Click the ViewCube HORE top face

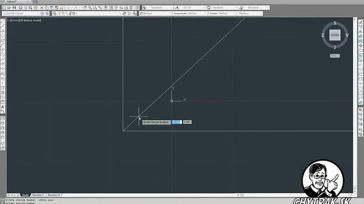coord(335,35)
